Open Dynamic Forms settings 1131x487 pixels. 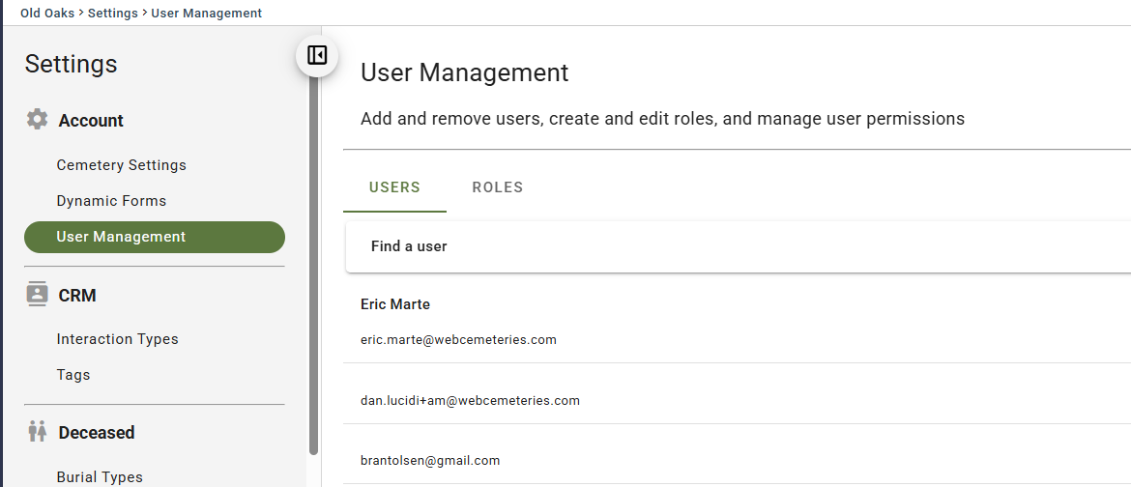pyautogui.click(x=111, y=201)
